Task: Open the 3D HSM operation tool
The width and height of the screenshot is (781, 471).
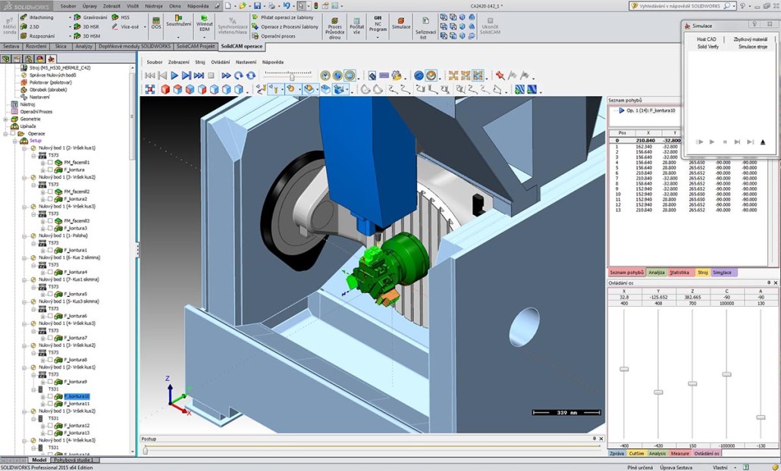Action: click(86, 36)
